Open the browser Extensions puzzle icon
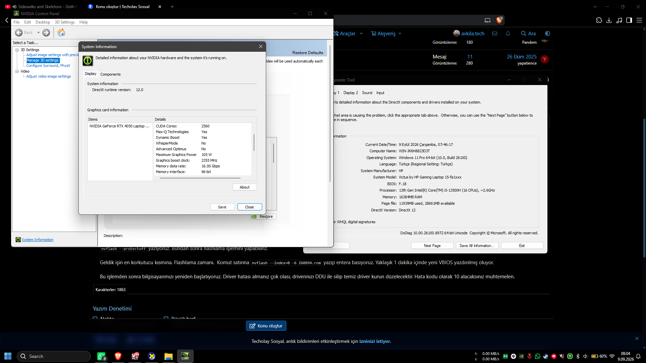 (599, 20)
